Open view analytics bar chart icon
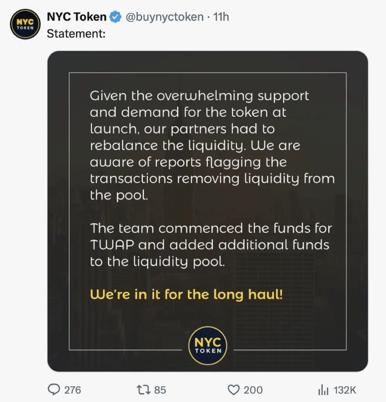Viewport: 386px width, 402px height. click(323, 390)
